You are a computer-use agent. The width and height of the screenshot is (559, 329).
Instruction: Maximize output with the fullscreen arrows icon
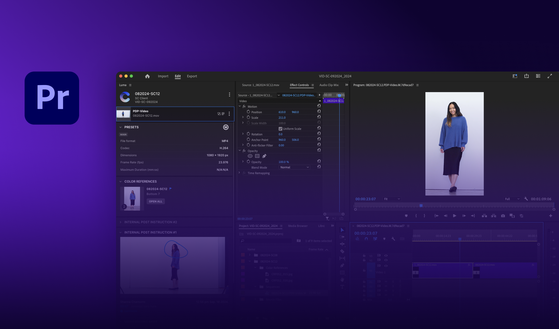[x=550, y=76]
